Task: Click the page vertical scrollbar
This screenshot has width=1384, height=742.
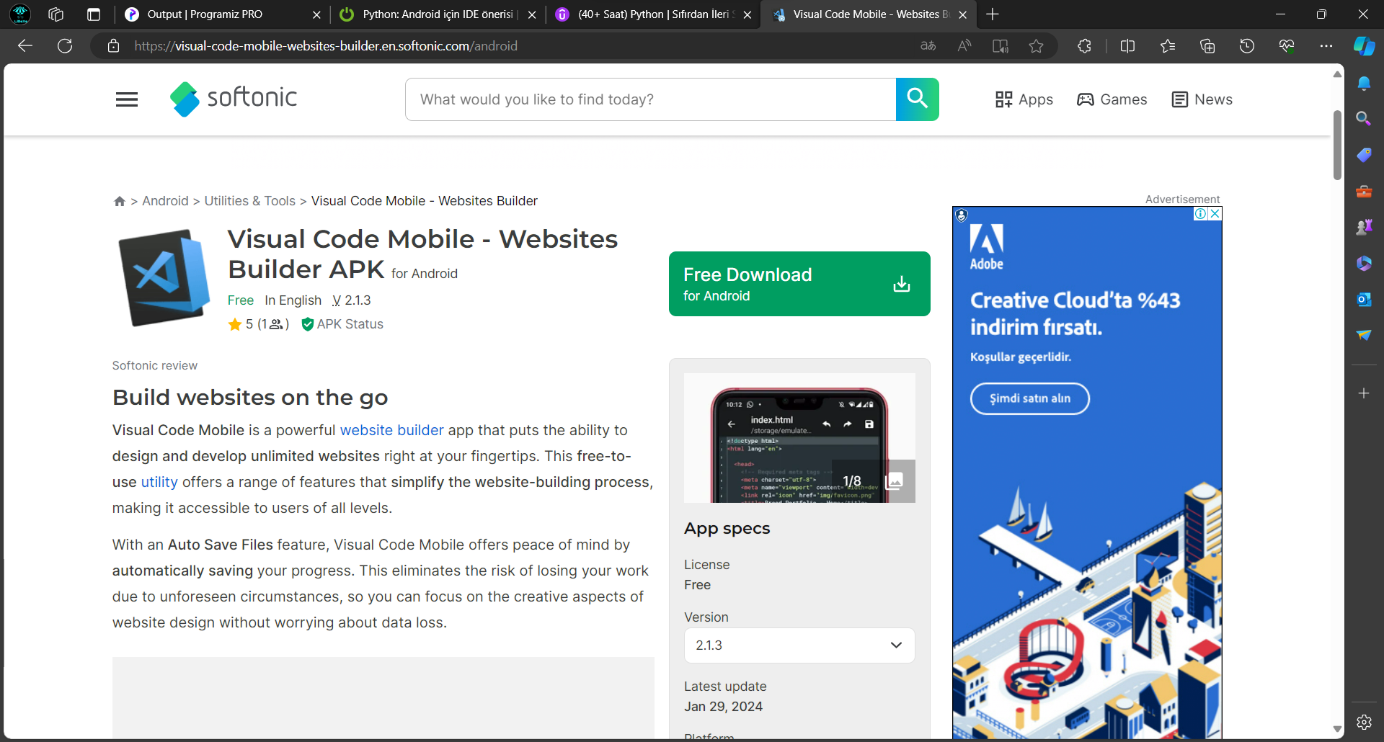Action: (x=1337, y=144)
